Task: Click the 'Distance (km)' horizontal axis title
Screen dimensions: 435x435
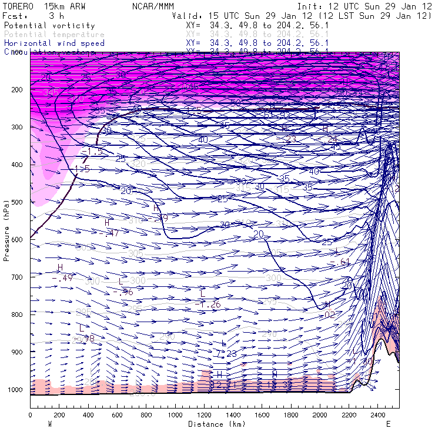Action: [x=217, y=424]
